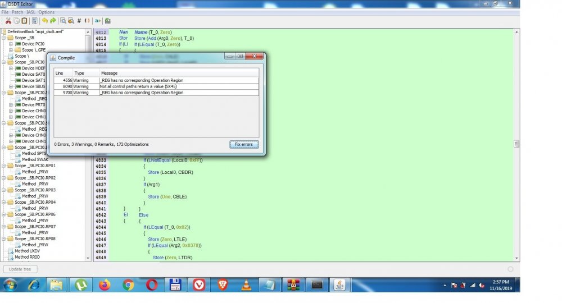The image size is (562, 303).
Task: Open the Windows Start menu
Action: click(x=10, y=284)
